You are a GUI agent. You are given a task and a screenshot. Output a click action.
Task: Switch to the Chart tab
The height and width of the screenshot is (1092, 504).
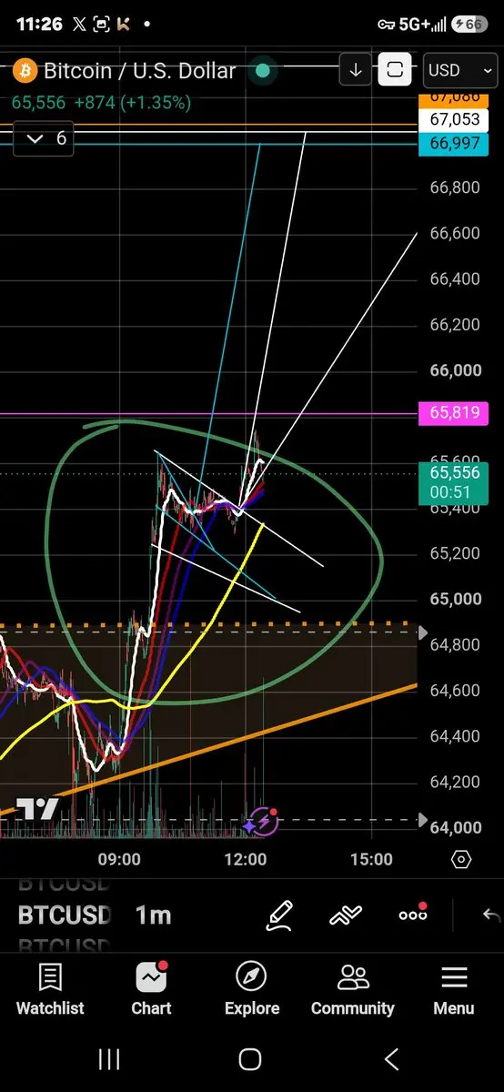(151, 989)
